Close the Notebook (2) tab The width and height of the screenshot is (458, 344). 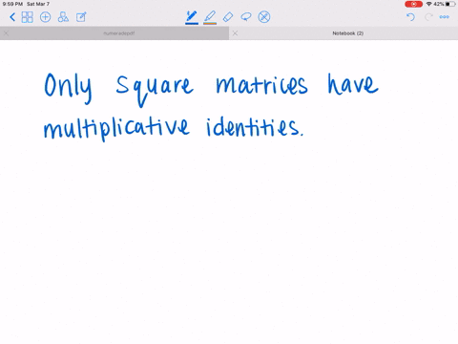[x=235, y=33]
